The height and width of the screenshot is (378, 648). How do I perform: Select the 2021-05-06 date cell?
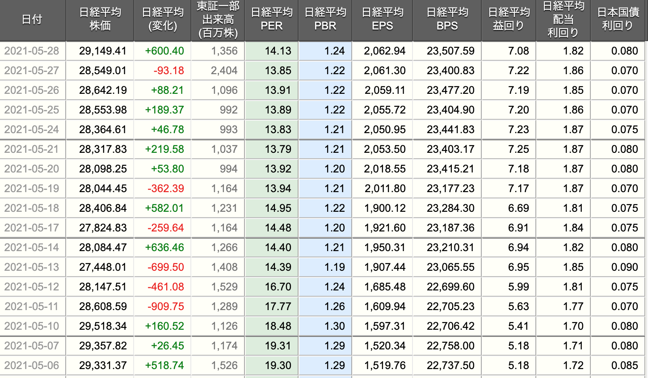32,365
